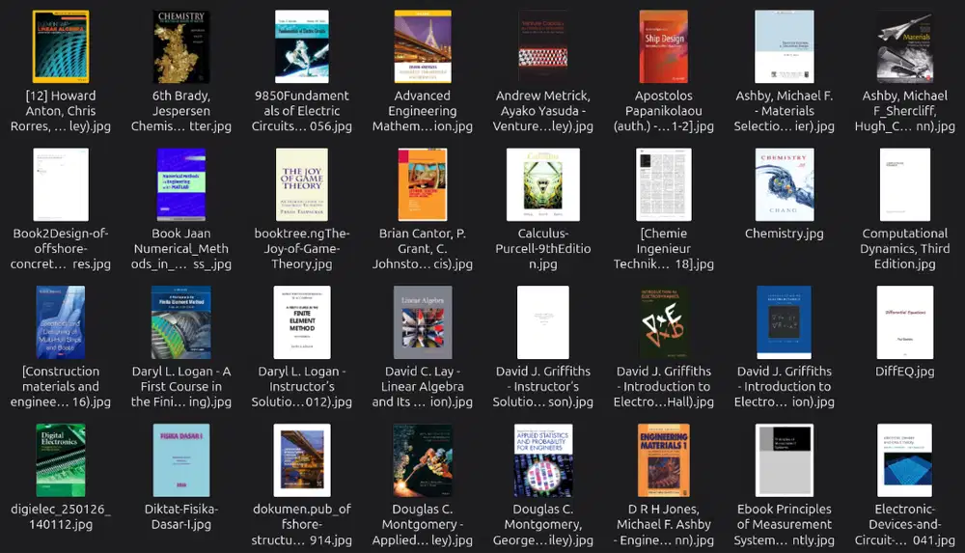Viewport: 965px width, 553px height.
Task: Open Logan First Course Finite Element cover
Action: pos(181,322)
